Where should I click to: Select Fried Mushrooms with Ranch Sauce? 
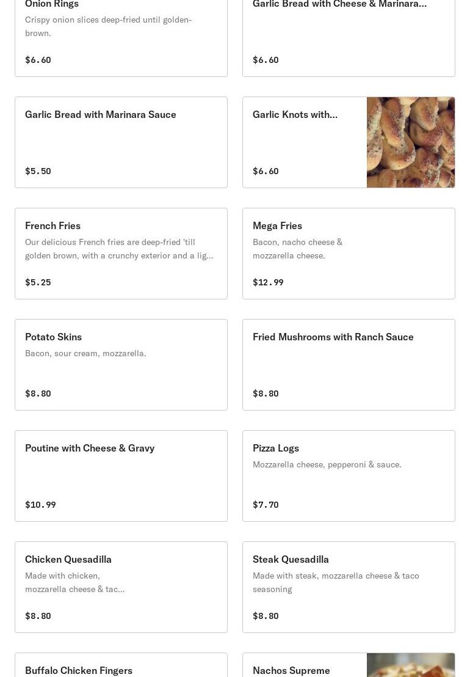point(349,364)
